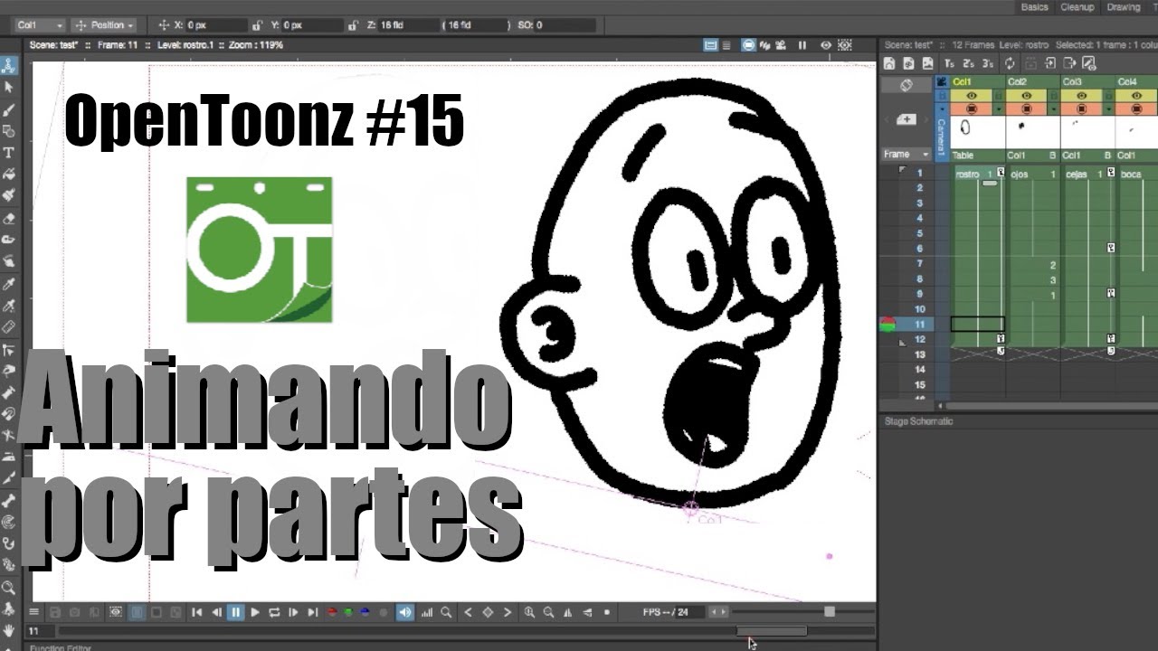
Task: Toggle the Col1 lock
Action: point(998,95)
